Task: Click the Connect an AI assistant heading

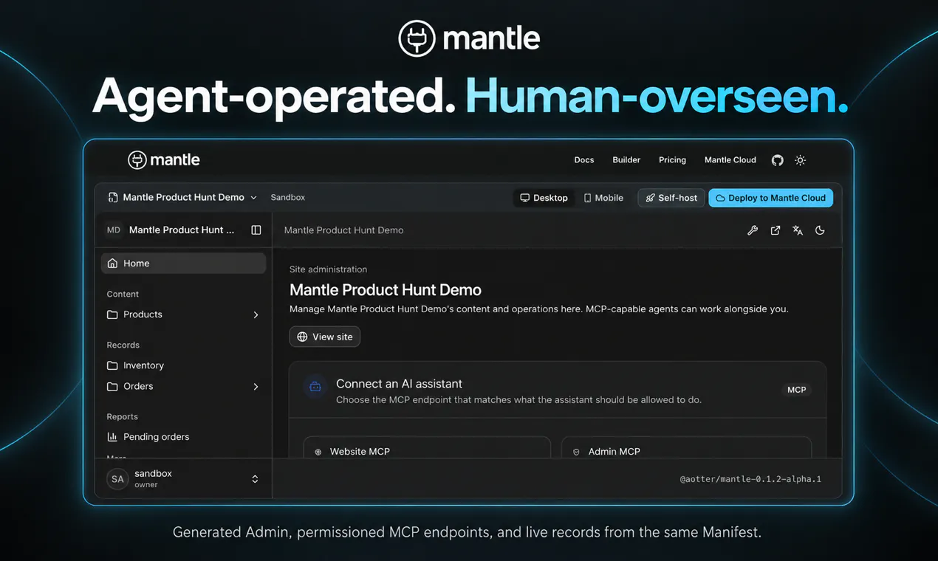Action: pyautogui.click(x=399, y=384)
